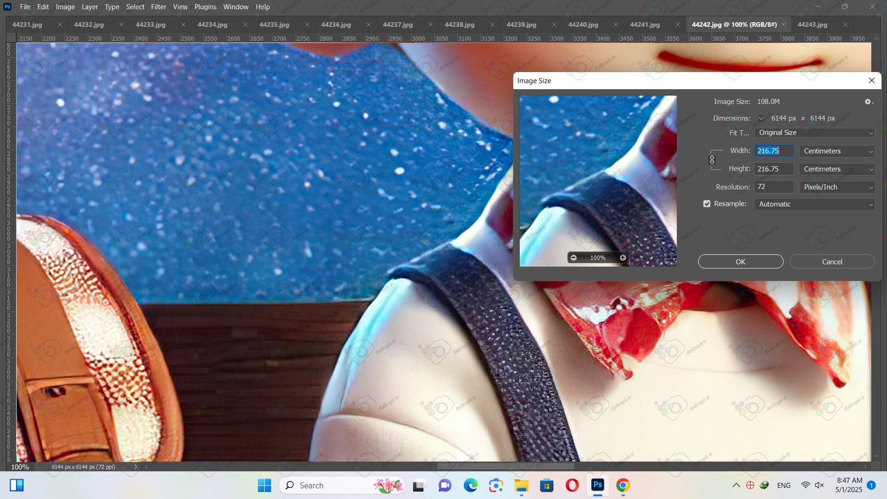Open the Dimensions unit dropdown arrow
Viewport: 887px width, 499px height.
tap(761, 118)
